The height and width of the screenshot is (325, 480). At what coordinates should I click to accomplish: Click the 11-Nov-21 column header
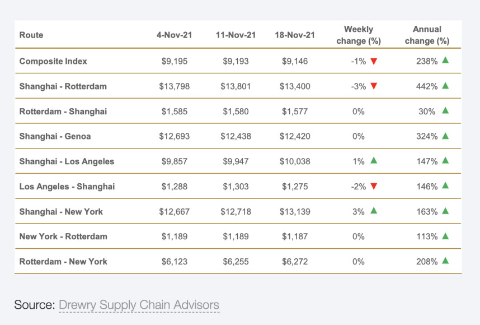(x=236, y=35)
